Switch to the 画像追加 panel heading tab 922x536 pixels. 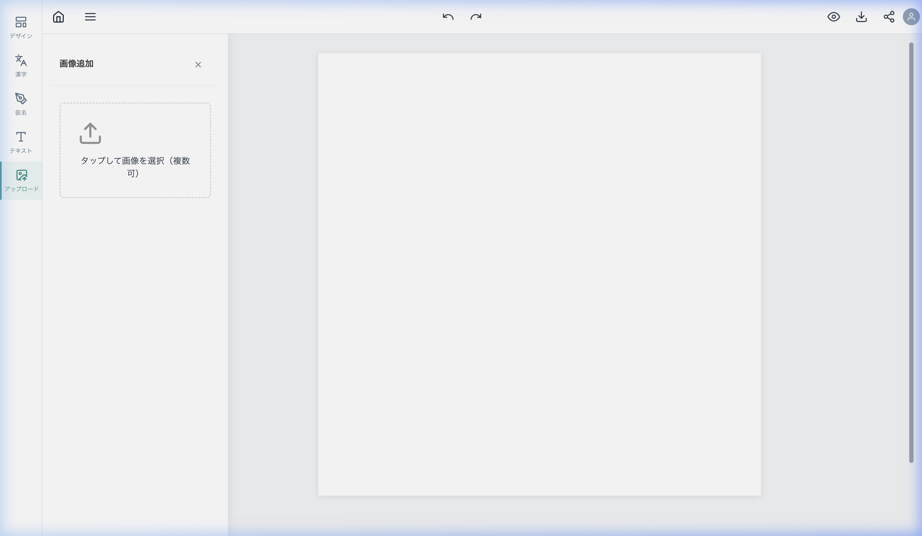(x=75, y=63)
